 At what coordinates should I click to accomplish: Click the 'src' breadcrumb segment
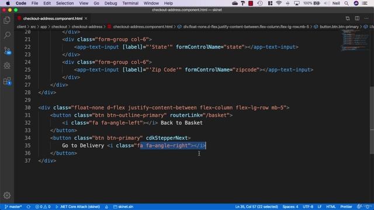tap(33, 27)
